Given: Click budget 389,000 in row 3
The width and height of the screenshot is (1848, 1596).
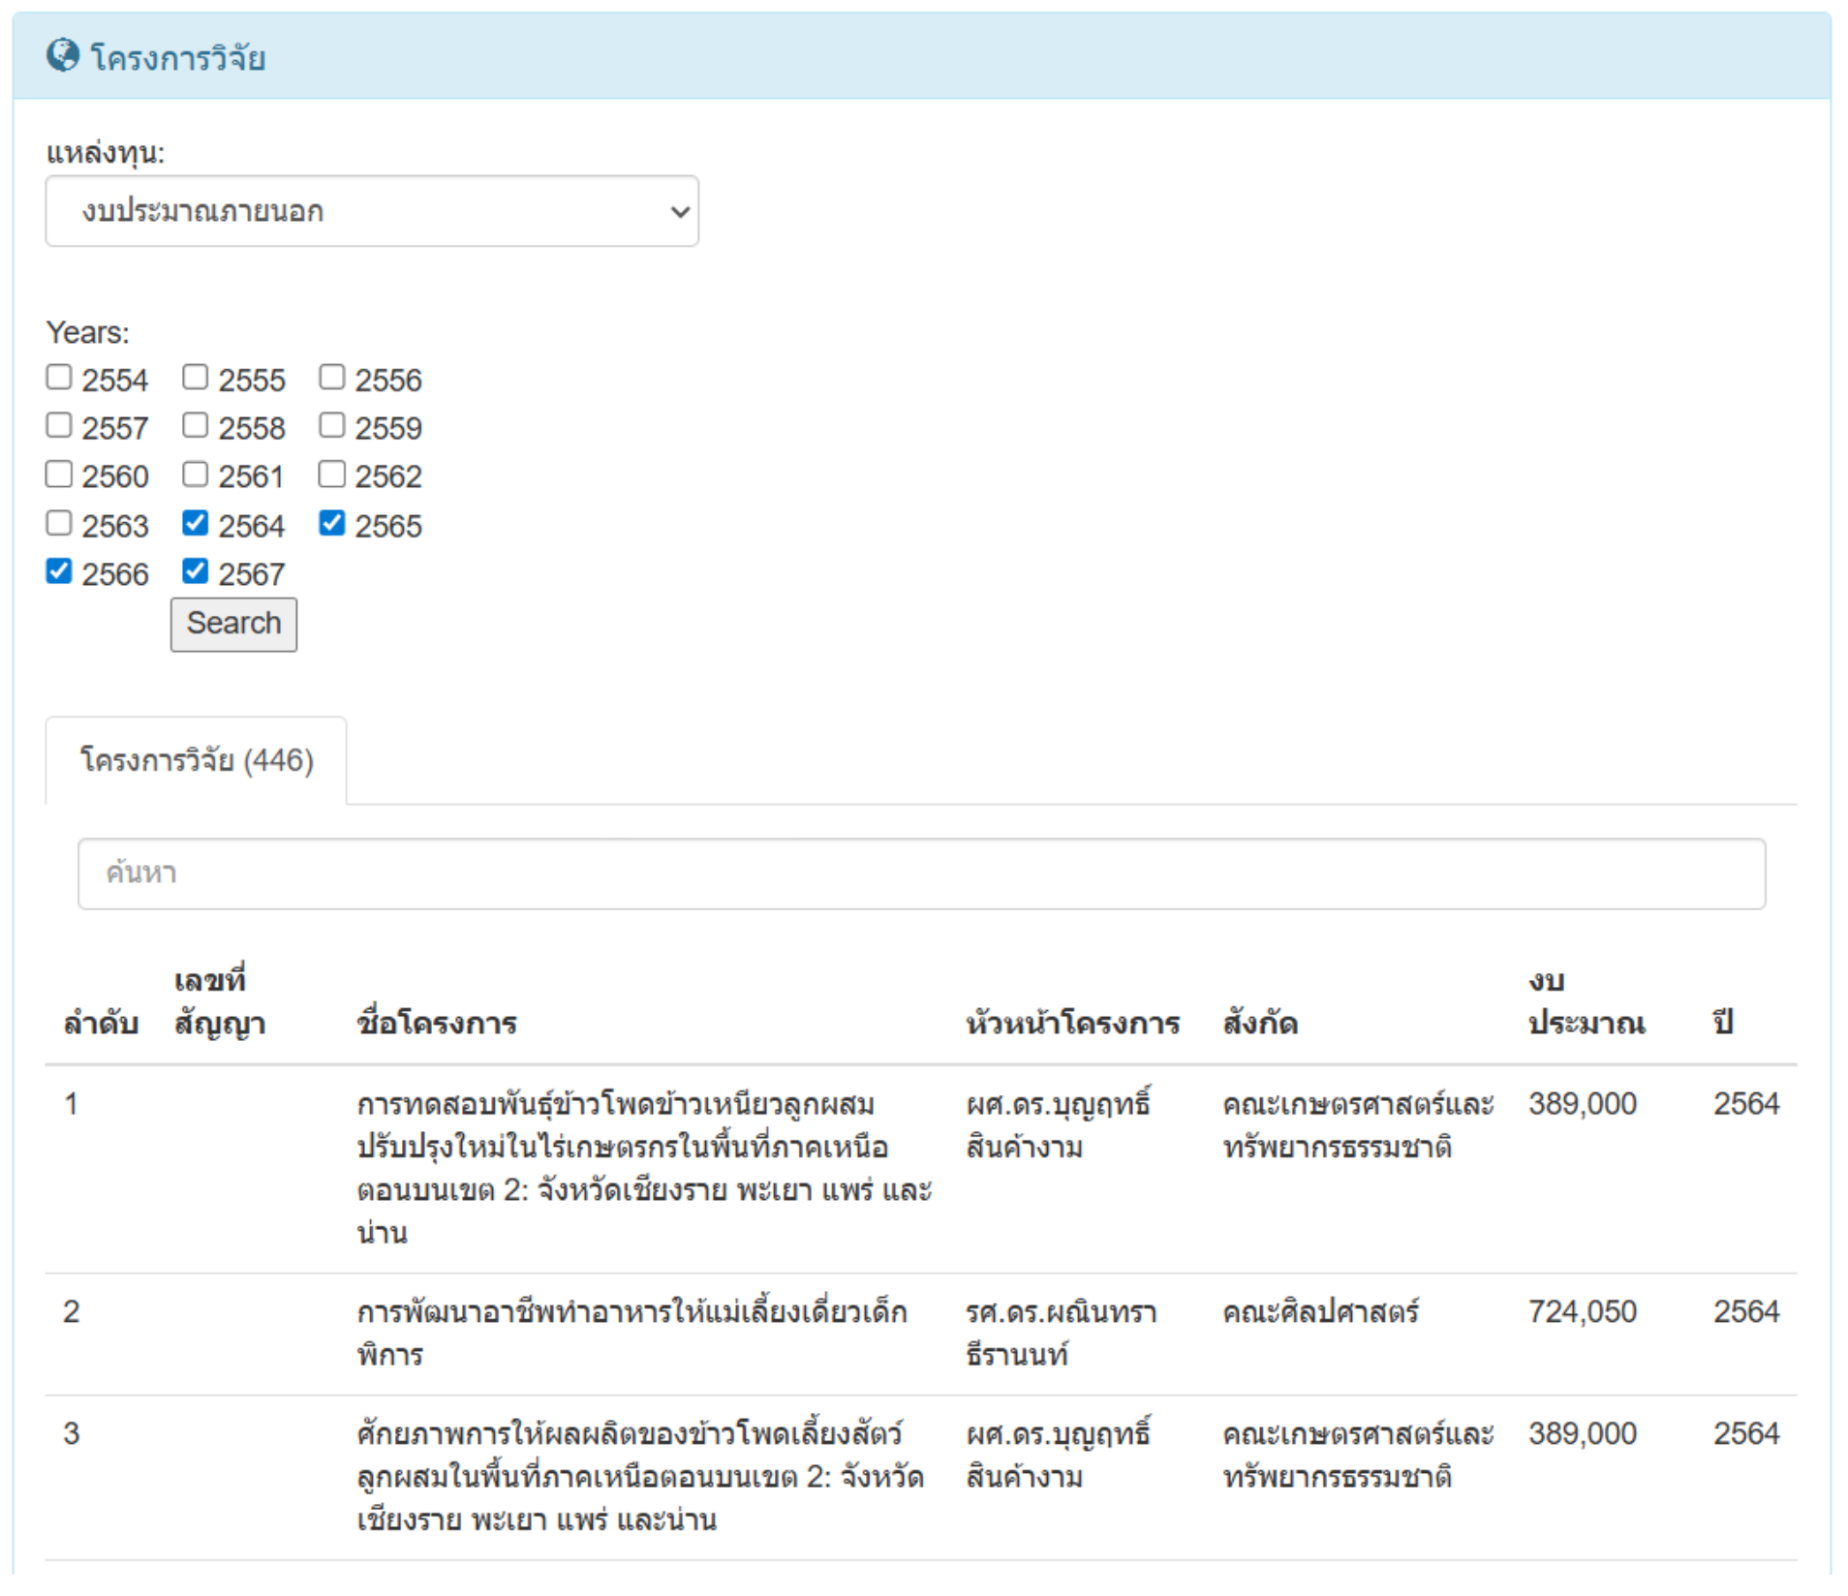Looking at the screenshot, I should 1583,1433.
